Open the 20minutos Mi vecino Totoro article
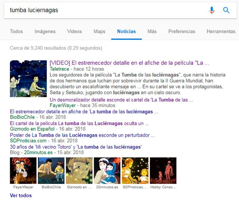The image size is (239, 203). click(76, 147)
